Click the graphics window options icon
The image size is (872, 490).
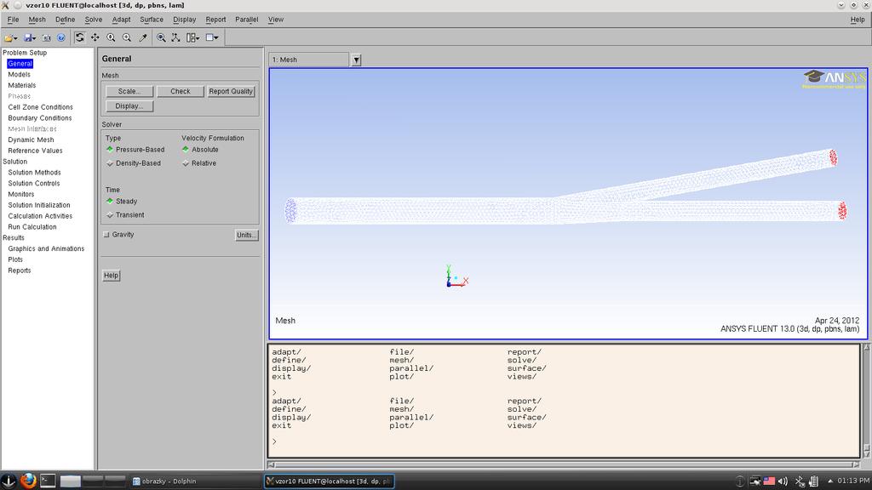click(212, 37)
